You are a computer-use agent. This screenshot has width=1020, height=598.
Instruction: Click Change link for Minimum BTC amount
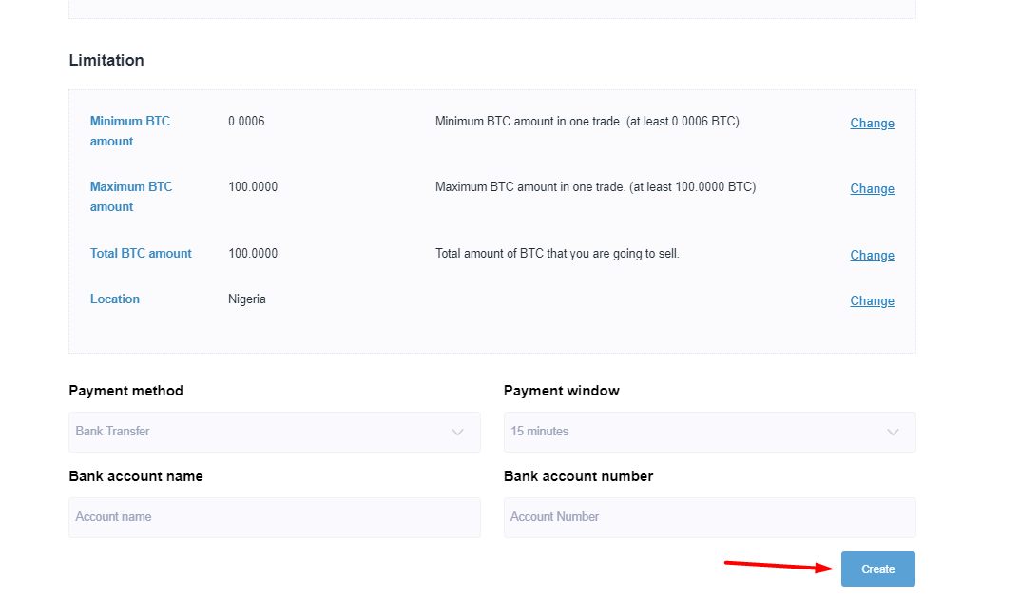coord(872,124)
